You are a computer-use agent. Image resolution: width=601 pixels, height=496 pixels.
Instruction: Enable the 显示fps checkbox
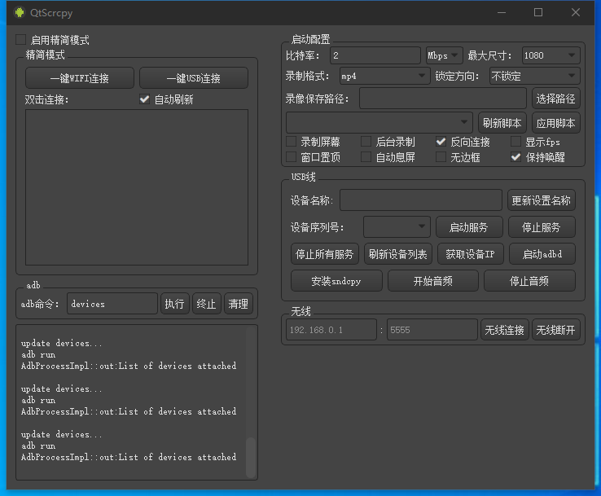pos(516,142)
